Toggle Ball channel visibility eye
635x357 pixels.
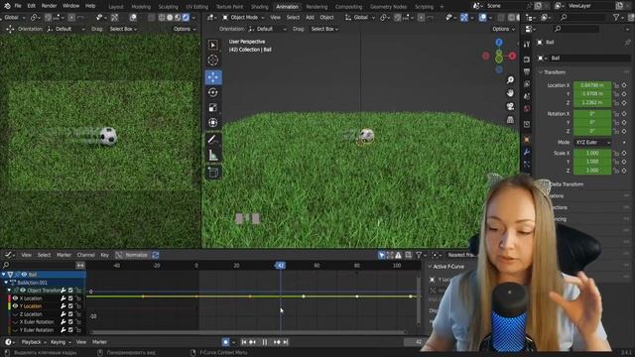24,275
